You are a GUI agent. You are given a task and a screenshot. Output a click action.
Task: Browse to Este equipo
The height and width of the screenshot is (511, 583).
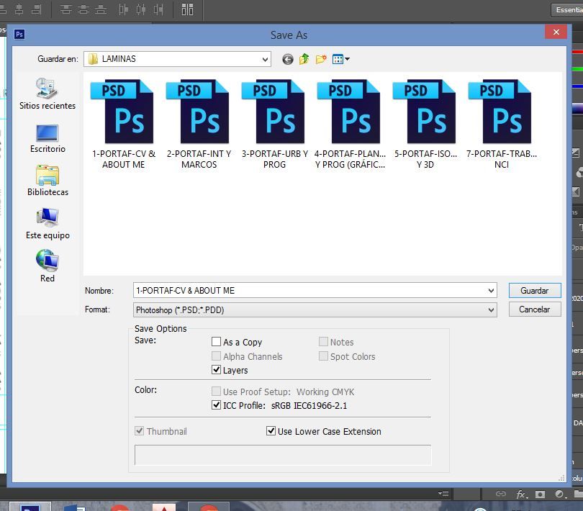tap(48, 225)
